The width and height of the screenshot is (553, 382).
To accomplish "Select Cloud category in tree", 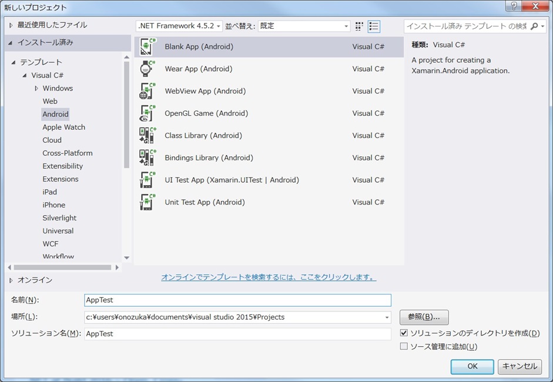I will (x=52, y=140).
